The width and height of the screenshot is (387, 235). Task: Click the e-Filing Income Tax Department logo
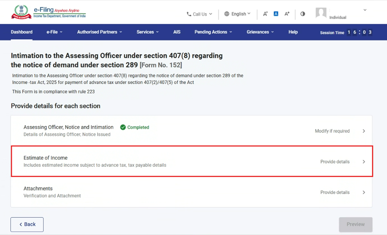pos(48,12)
